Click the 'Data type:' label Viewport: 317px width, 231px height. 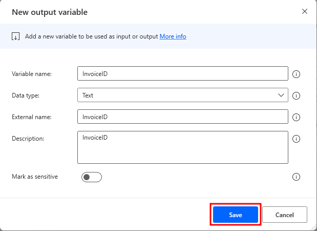(26, 95)
